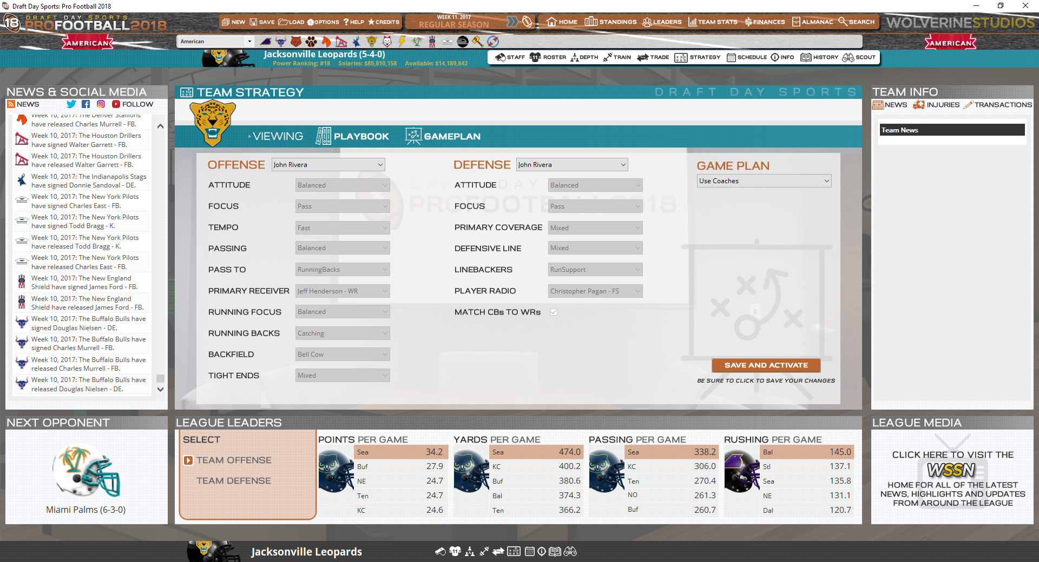Image resolution: width=1039 pixels, height=562 pixels.
Task: Click the Save and Activate button
Action: tap(765, 365)
